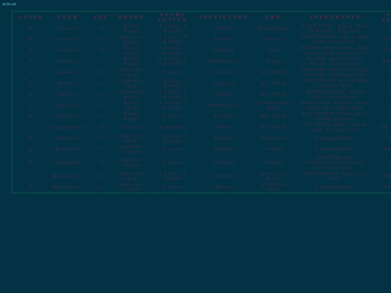Image resolution: width=391 pixels, height=293 pixels.
Task: Click the 'NO INFO: Blue tinted hair' cell
Action: click(335, 127)
